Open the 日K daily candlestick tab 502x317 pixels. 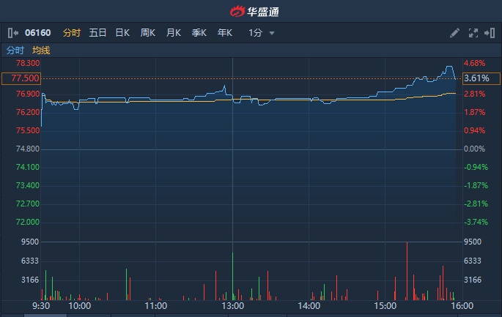pyautogui.click(x=122, y=33)
